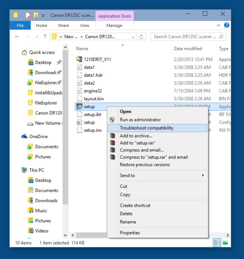
Task: Choose Troubleshoot compatibility
Action: click(x=158, y=128)
